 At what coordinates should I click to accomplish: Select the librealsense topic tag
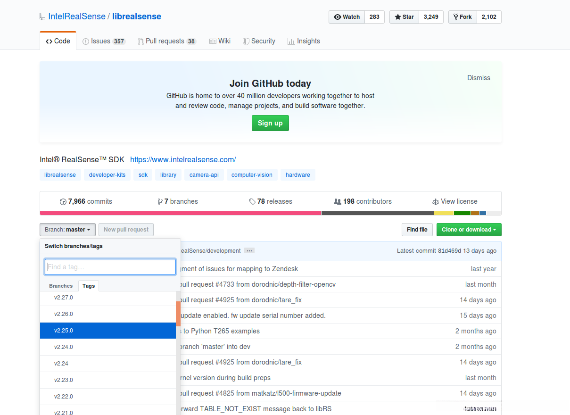click(60, 175)
